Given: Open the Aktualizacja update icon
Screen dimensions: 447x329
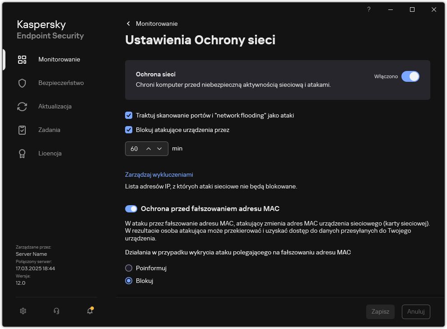Looking at the screenshot, I should (22, 106).
